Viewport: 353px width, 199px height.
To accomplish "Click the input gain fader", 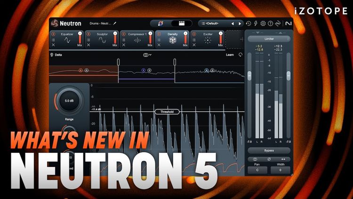I will pyautogui.click(x=249, y=75).
